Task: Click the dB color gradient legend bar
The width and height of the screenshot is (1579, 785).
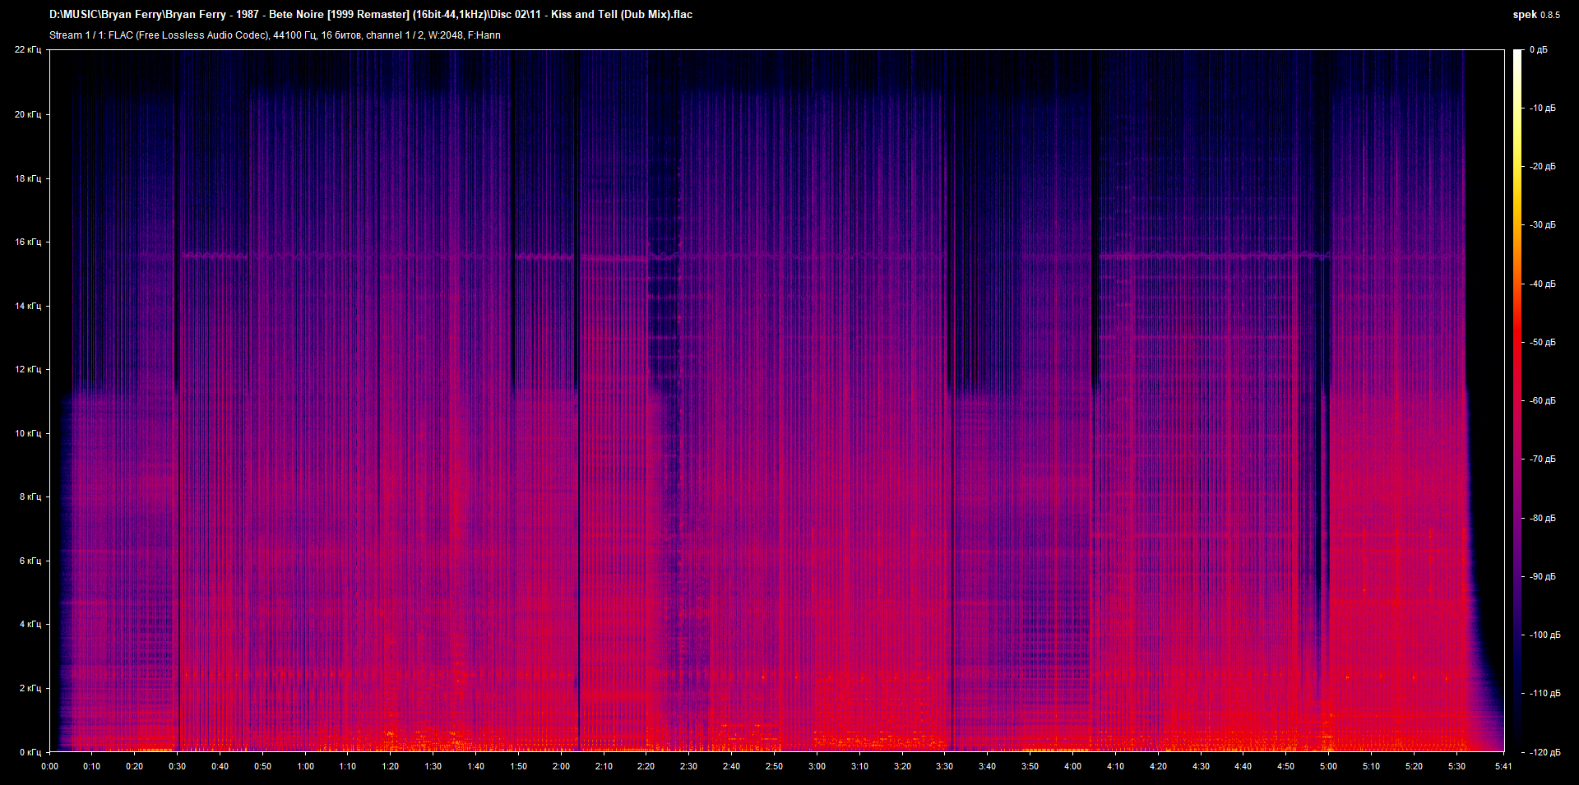Action: pyautogui.click(x=1517, y=400)
